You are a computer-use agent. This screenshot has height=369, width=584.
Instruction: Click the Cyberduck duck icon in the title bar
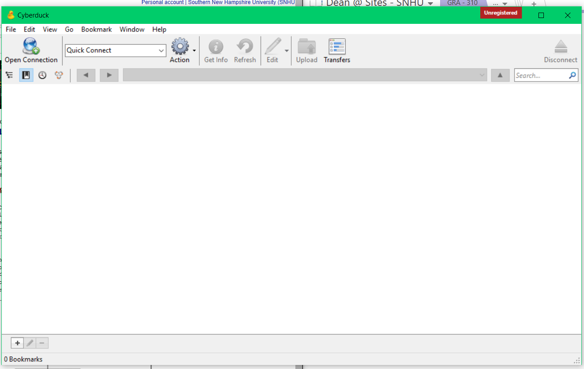[11, 15]
